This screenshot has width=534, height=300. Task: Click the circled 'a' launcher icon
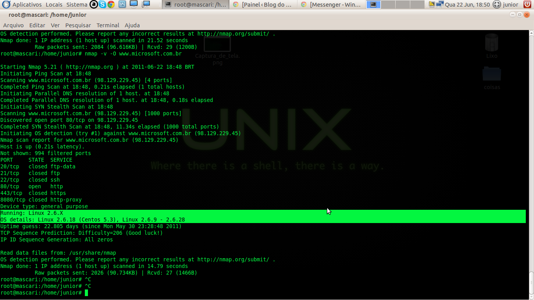click(94, 4)
